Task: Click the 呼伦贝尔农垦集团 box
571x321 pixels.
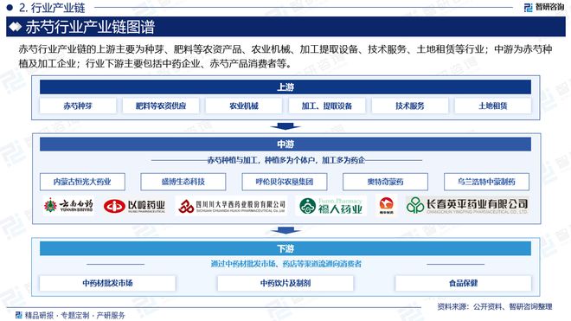Action: coord(285,182)
